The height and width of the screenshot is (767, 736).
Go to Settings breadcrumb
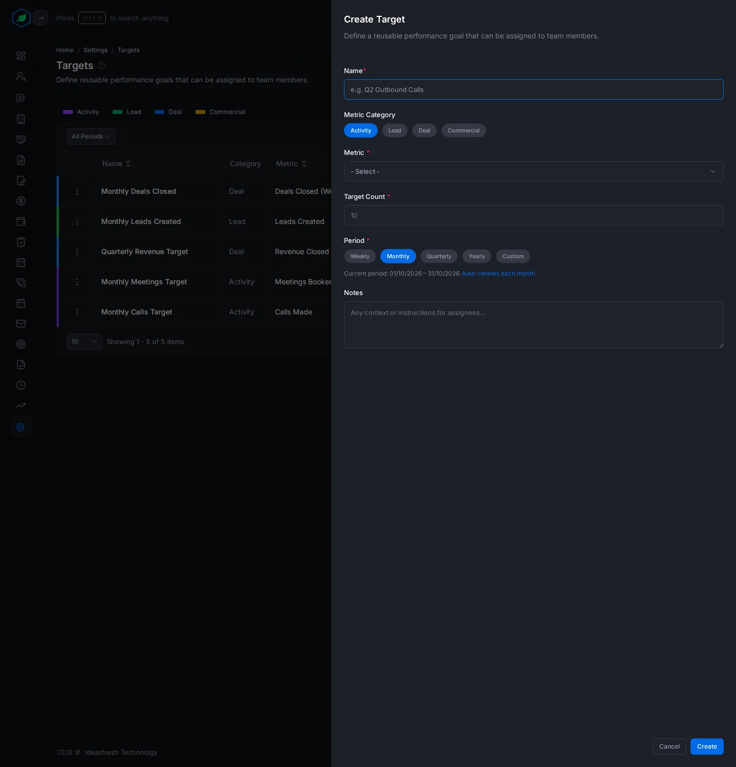96,50
